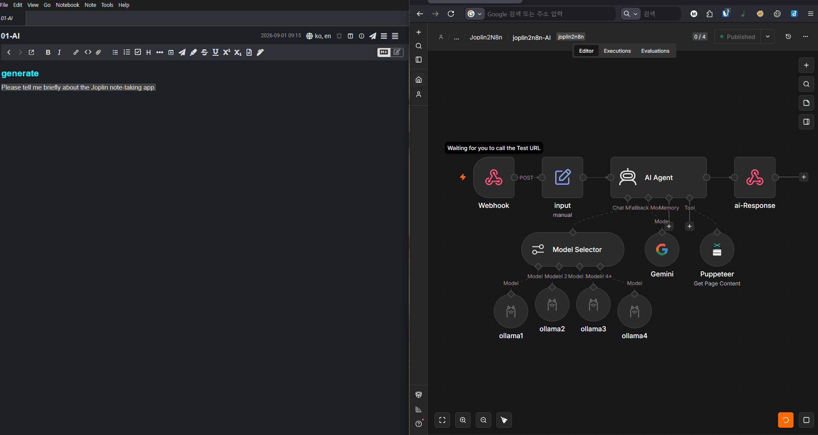Zoom out on the n8n canvas

tap(484, 420)
